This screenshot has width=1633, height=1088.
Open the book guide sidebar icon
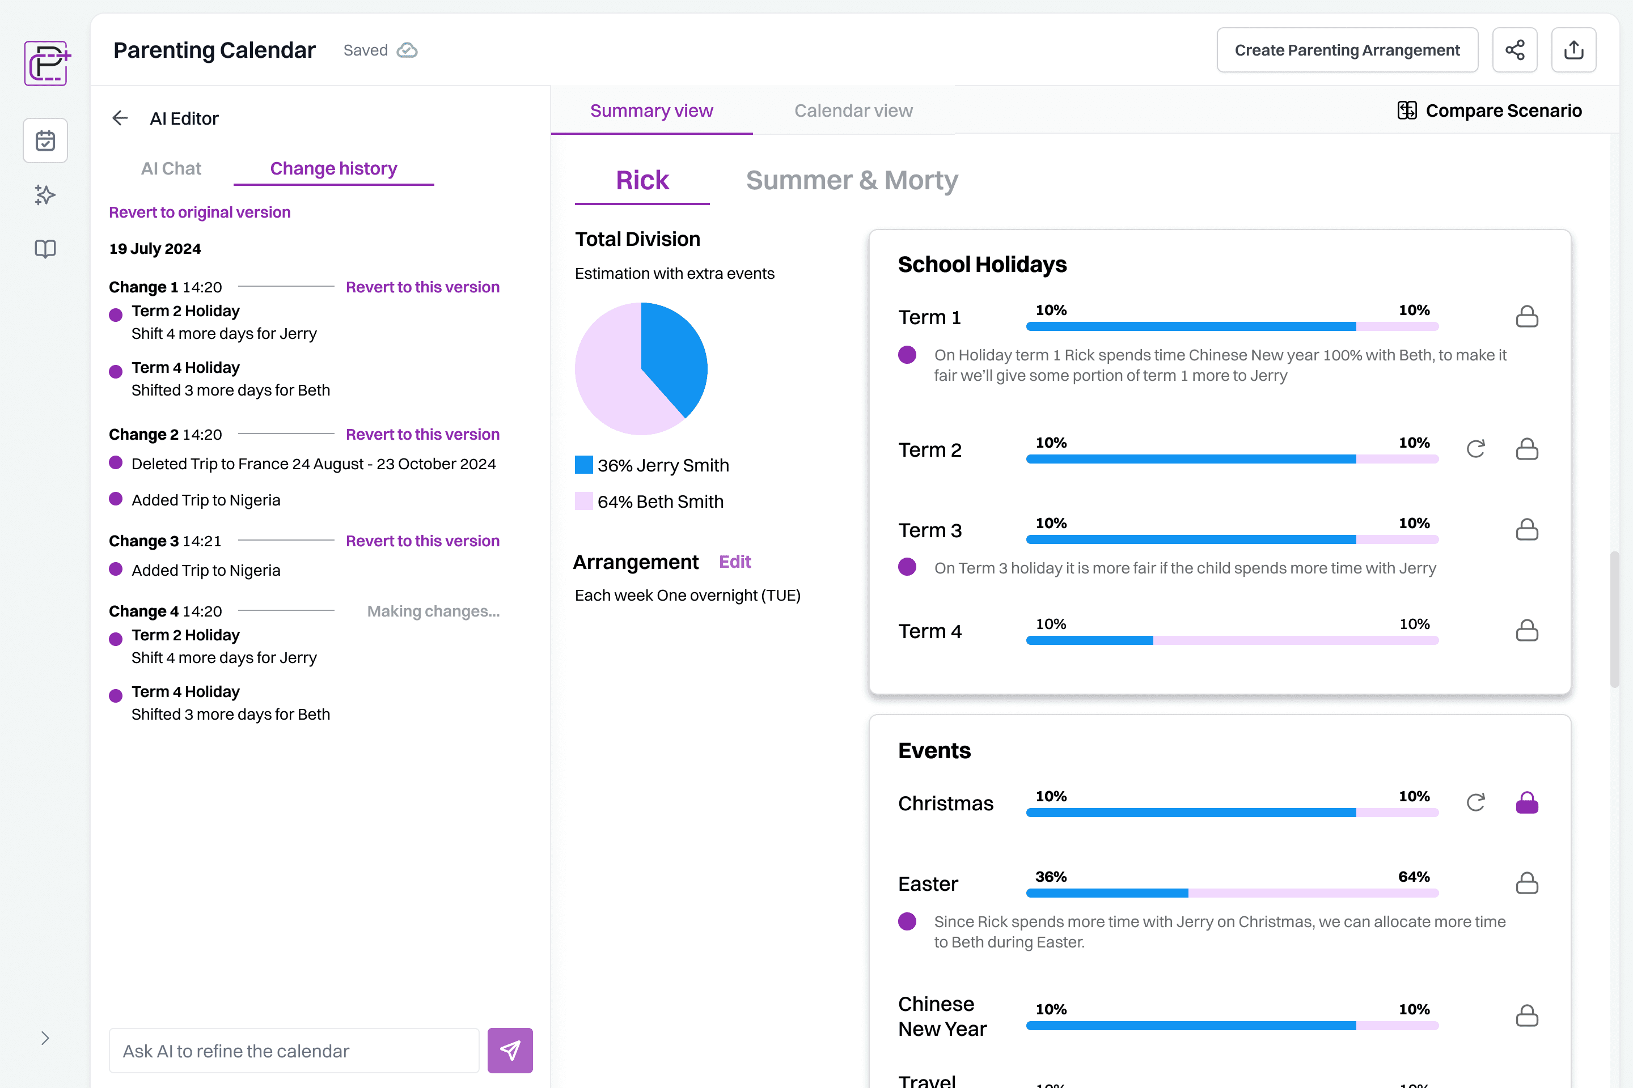pyautogui.click(x=45, y=249)
